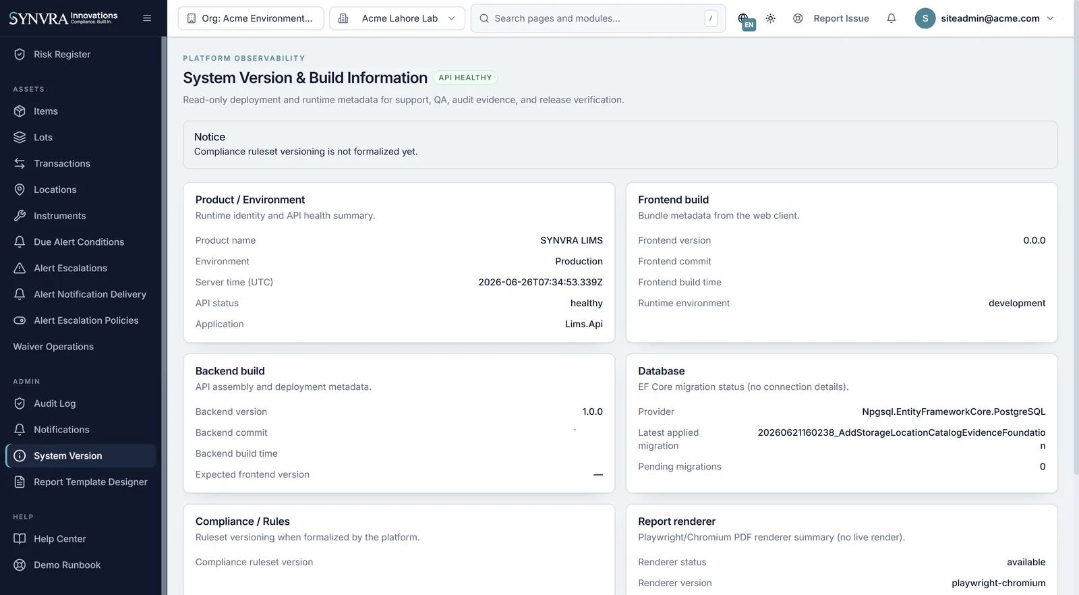This screenshot has width=1079, height=595.
Task: Click the Alert Notification Delivery bell icon
Action: coord(20,294)
